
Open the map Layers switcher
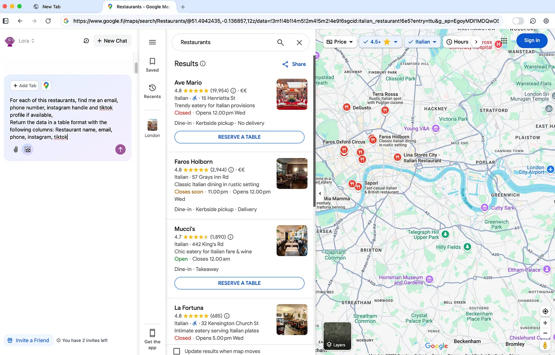pos(337,336)
